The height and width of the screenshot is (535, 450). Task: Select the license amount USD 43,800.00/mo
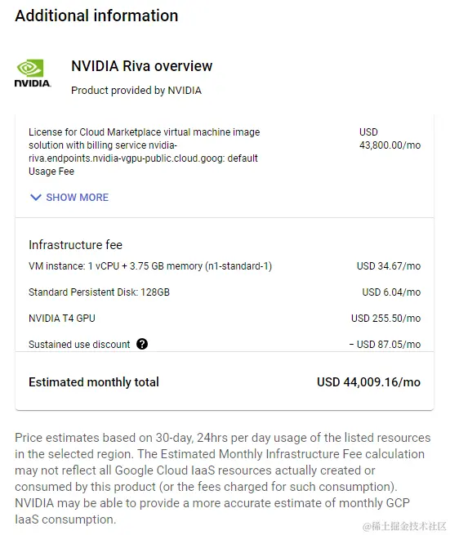point(390,139)
